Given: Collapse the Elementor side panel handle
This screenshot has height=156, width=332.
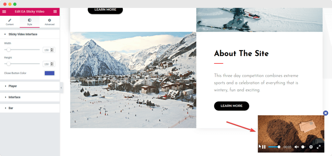Looking at the screenshot, I should [61, 88].
